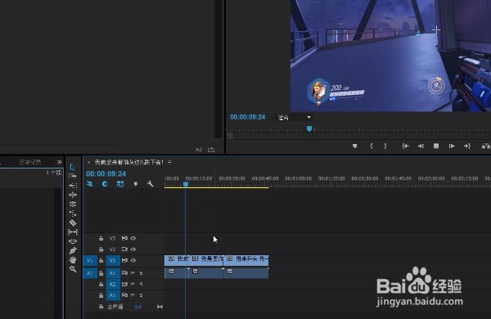This screenshot has height=319, width=491.
Task: Step back one frame
Action: pos(421,146)
